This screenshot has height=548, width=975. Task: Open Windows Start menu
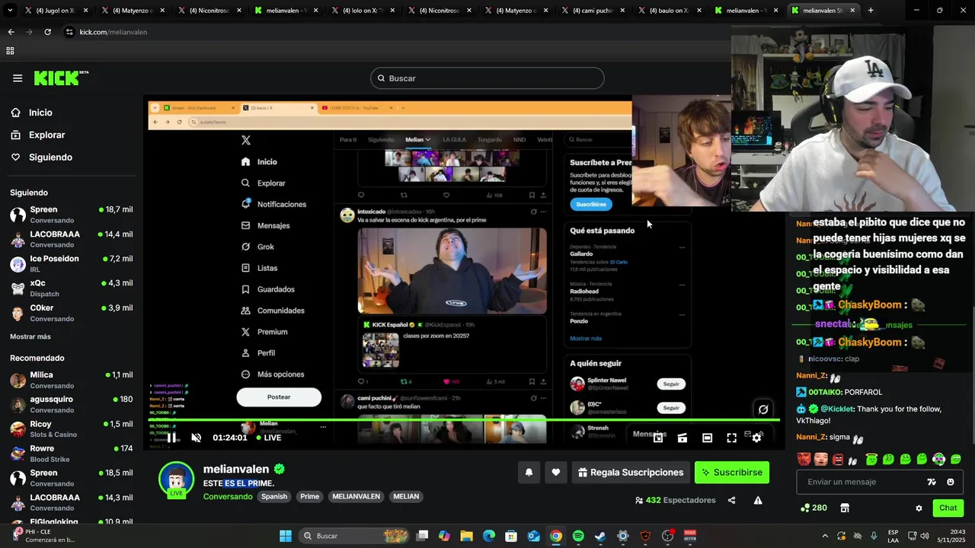click(x=286, y=536)
